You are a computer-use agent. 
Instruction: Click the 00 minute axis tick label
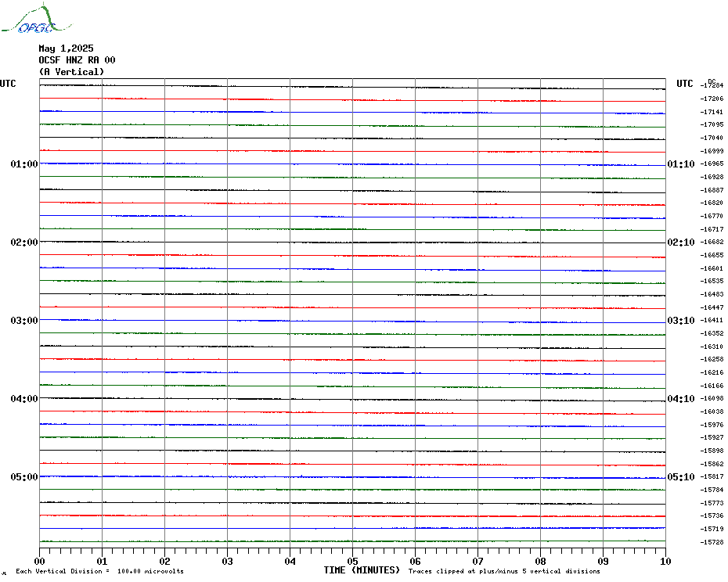tap(40, 561)
